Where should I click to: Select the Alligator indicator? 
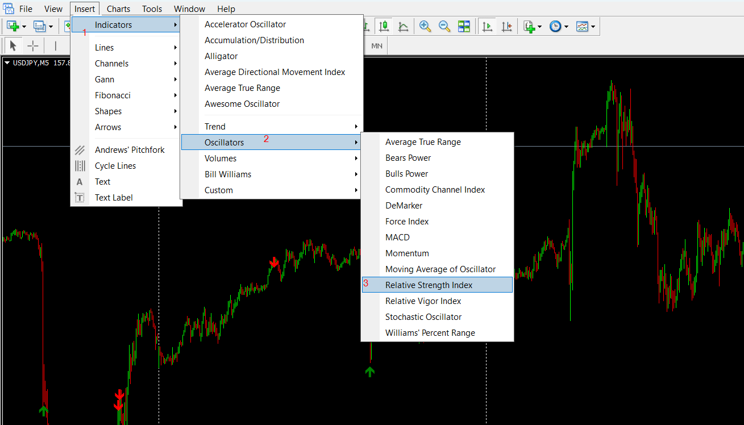(272, 56)
